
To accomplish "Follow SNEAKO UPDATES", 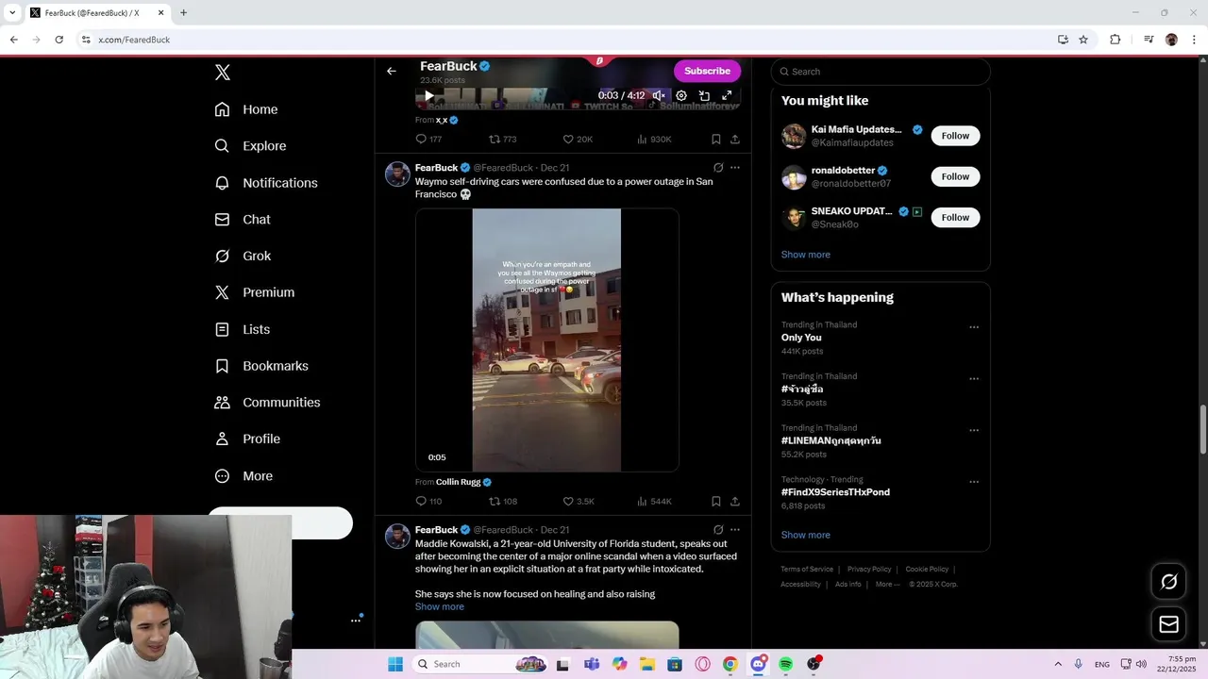I will (955, 217).
